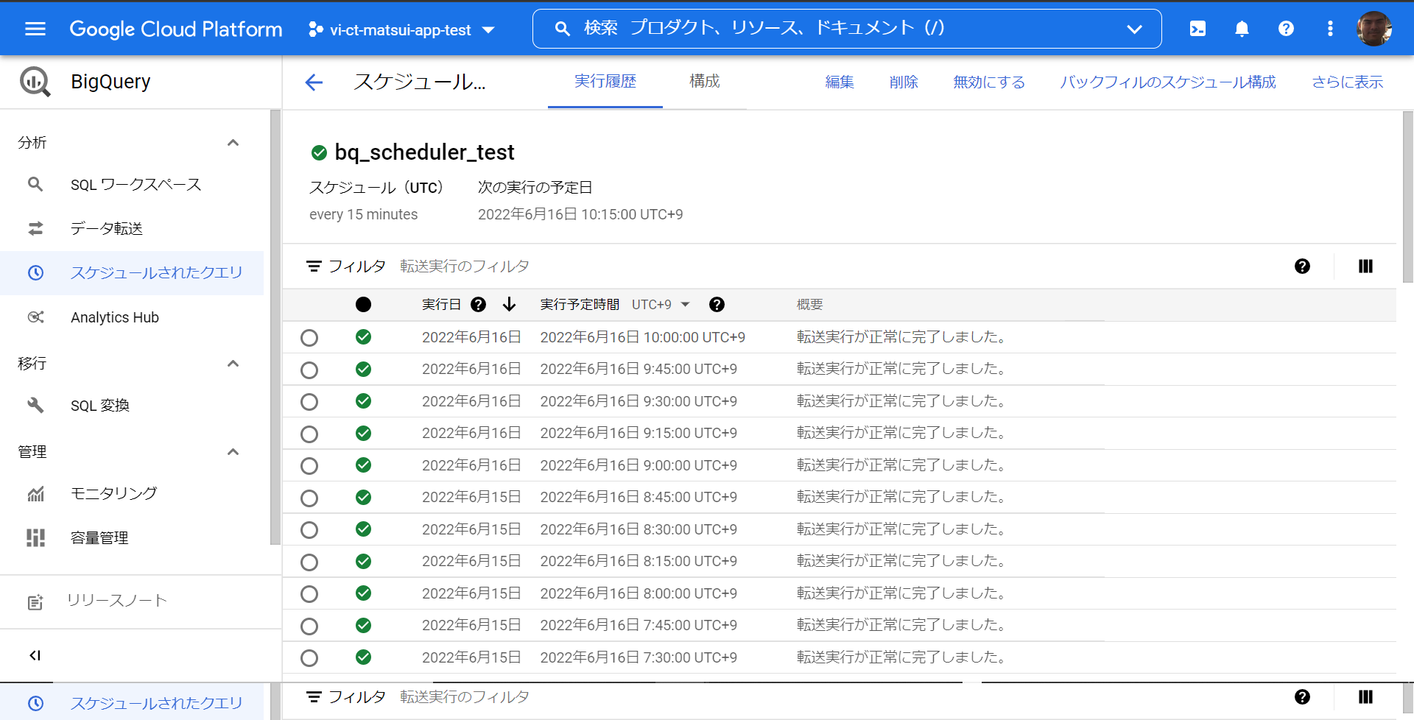Click the リリースノート document icon
Viewport: 1414px width, 720px height.
35,602
